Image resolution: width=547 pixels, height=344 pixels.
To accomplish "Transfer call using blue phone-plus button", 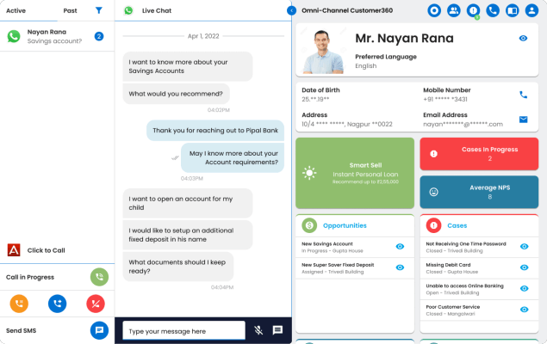I will pyautogui.click(x=57, y=304).
